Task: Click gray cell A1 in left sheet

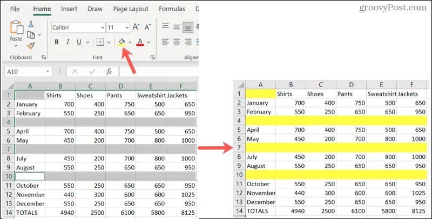Action: [30, 95]
